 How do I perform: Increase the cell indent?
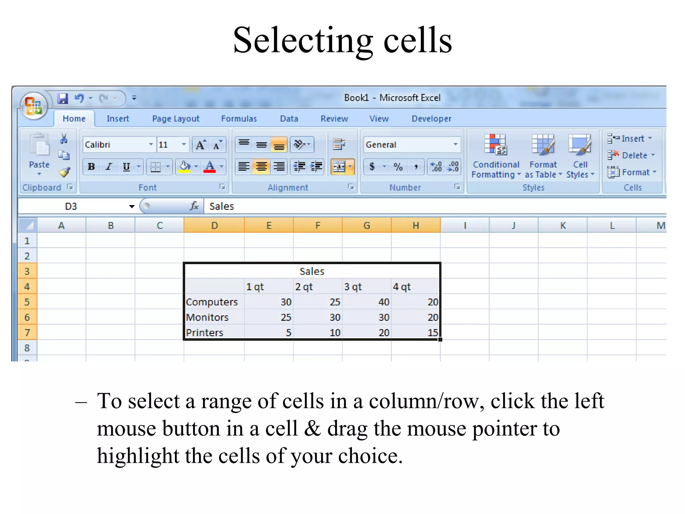[316, 167]
